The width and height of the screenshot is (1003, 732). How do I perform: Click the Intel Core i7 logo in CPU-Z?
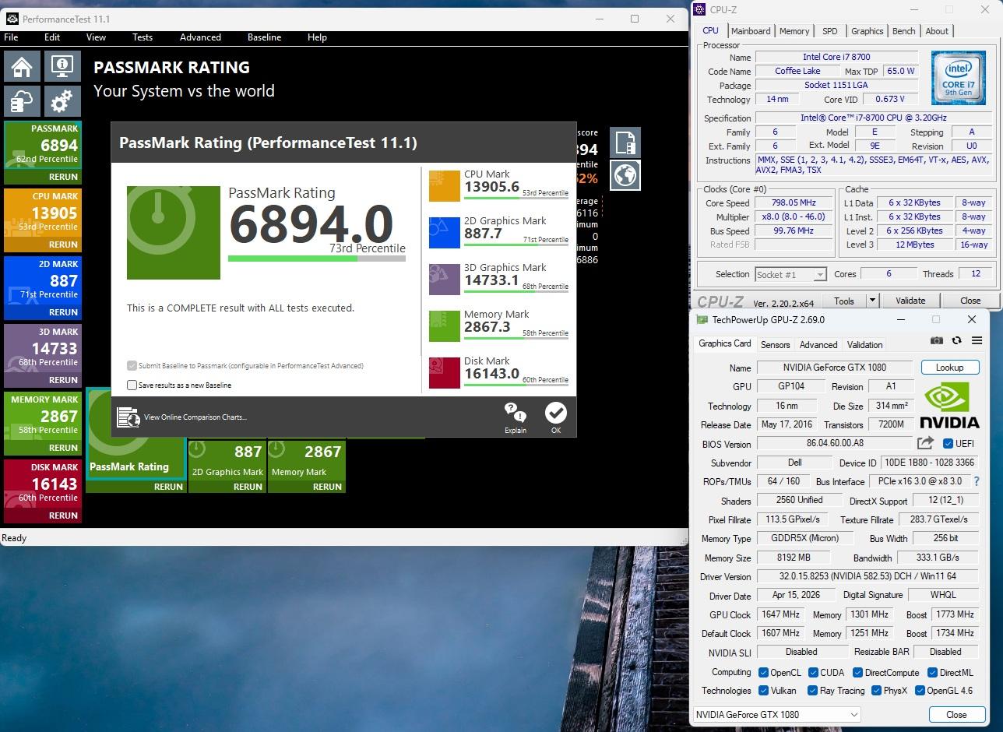point(959,78)
